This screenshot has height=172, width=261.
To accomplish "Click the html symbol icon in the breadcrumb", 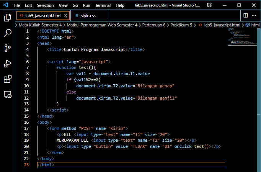I will click(x=248, y=25).
